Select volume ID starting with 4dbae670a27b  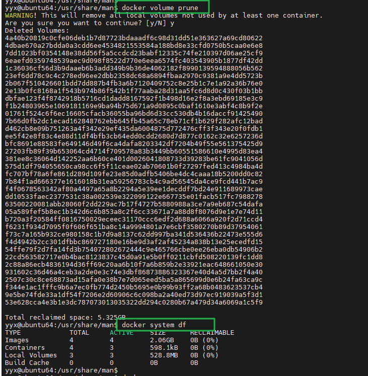[x=134, y=46]
